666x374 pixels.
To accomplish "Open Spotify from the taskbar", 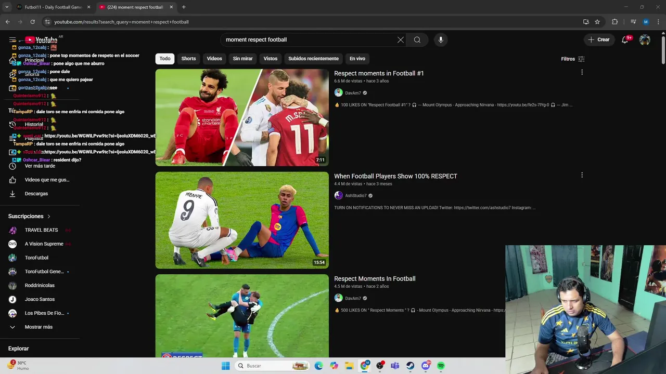I will click(441, 366).
